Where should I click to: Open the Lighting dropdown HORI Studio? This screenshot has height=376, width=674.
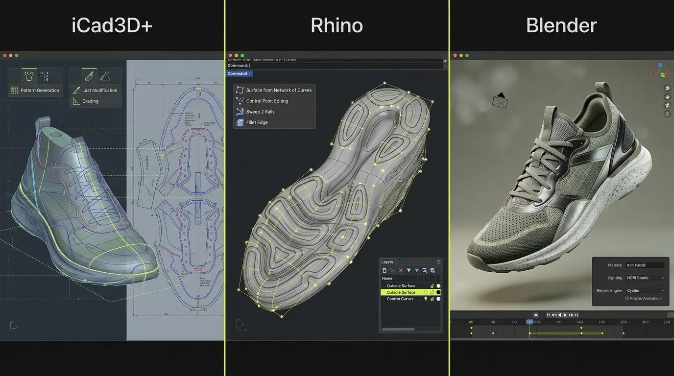645,278
